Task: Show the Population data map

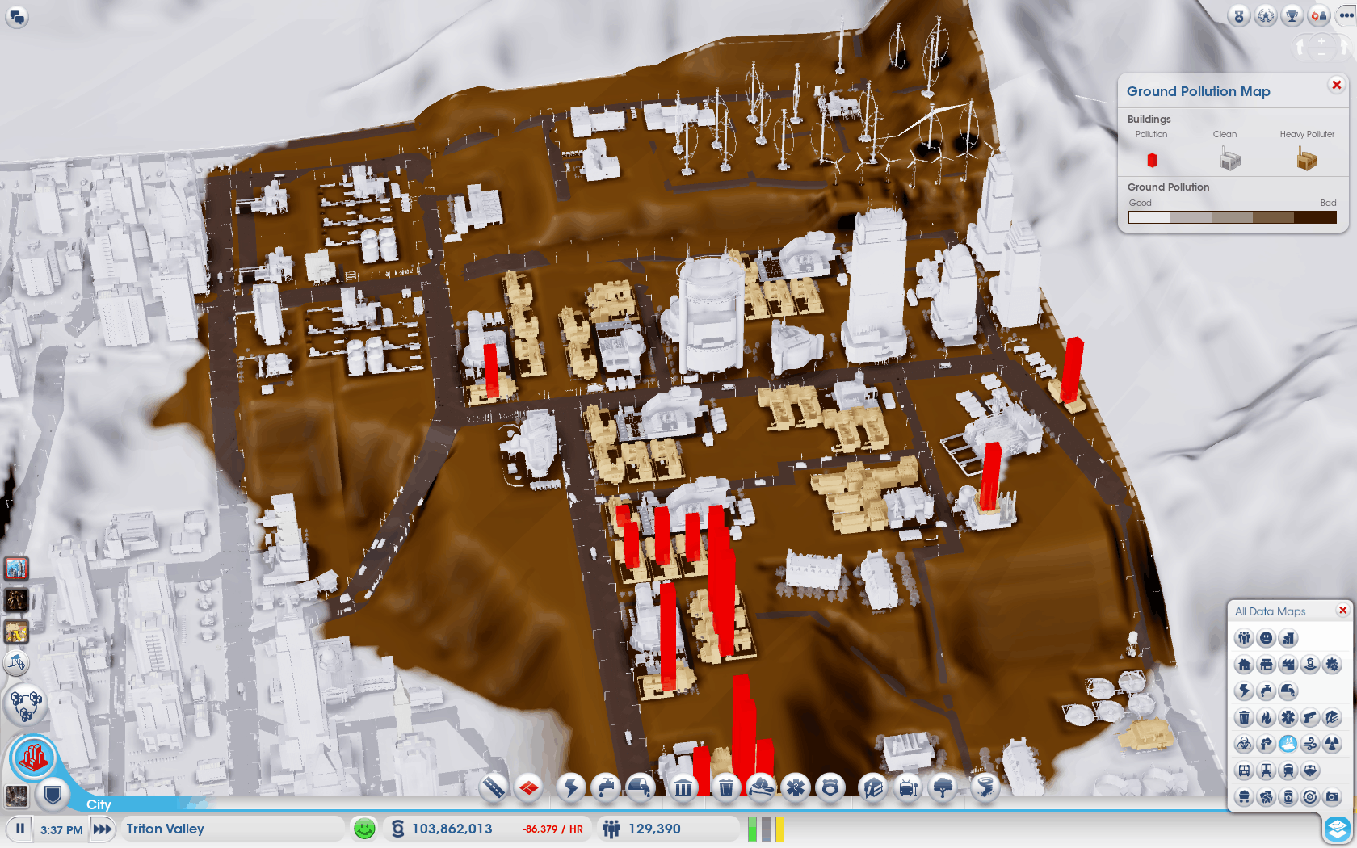Action: click(1244, 638)
